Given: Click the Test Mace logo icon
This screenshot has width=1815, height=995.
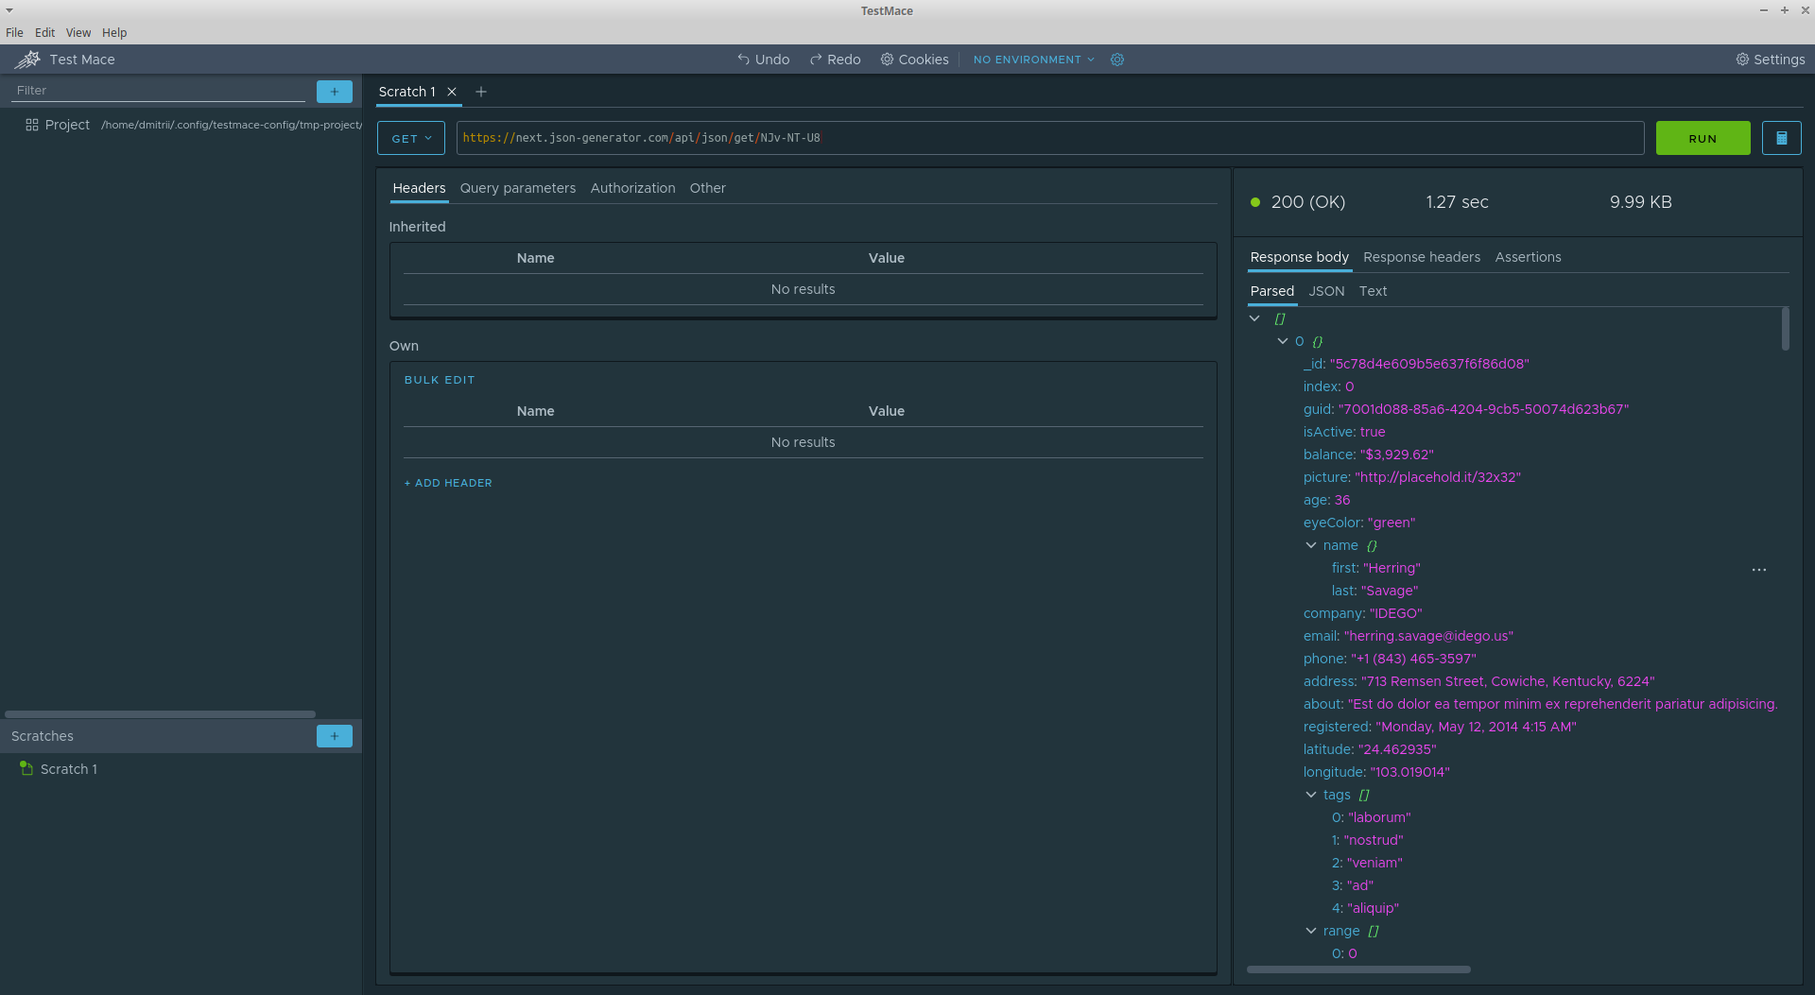Looking at the screenshot, I should click(x=27, y=60).
